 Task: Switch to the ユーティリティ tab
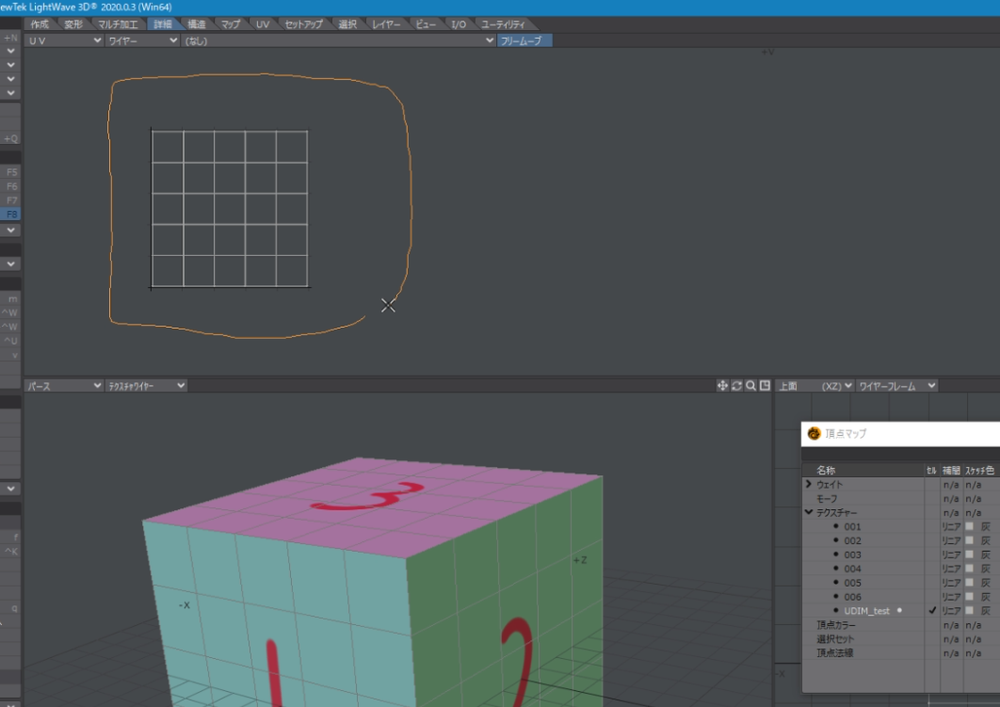point(503,24)
